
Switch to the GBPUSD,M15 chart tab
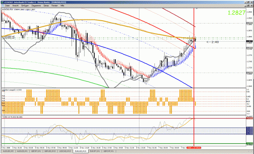click(x=50, y=151)
